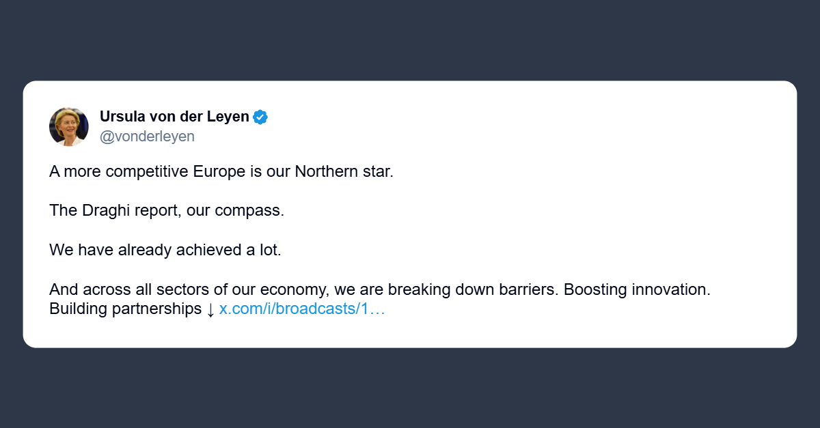Open the x.com/i/broadcasts link
This screenshot has width=820, height=428.
(302, 309)
